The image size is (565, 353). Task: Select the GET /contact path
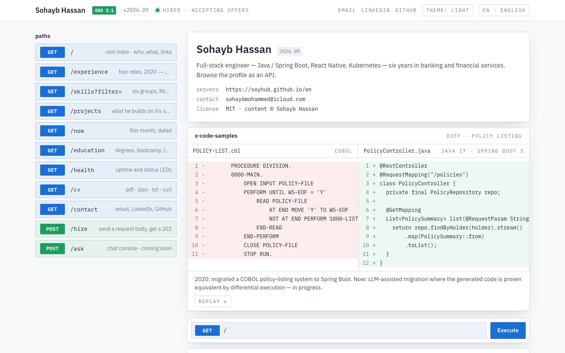pyautogui.click(x=106, y=209)
